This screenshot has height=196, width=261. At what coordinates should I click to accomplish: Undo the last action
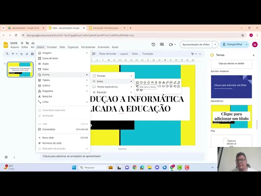click(x=22, y=54)
